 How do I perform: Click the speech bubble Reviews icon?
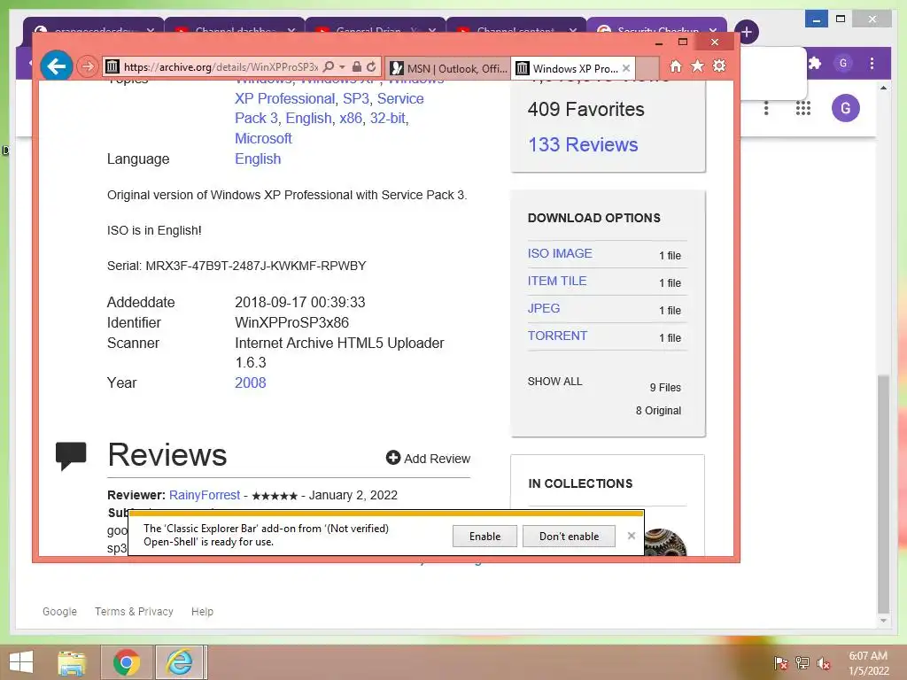point(71,456)
